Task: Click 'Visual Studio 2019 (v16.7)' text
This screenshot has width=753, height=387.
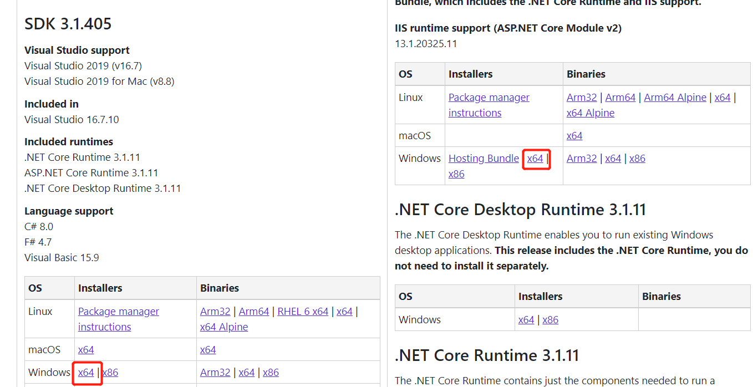Action: tap(83, 65)
